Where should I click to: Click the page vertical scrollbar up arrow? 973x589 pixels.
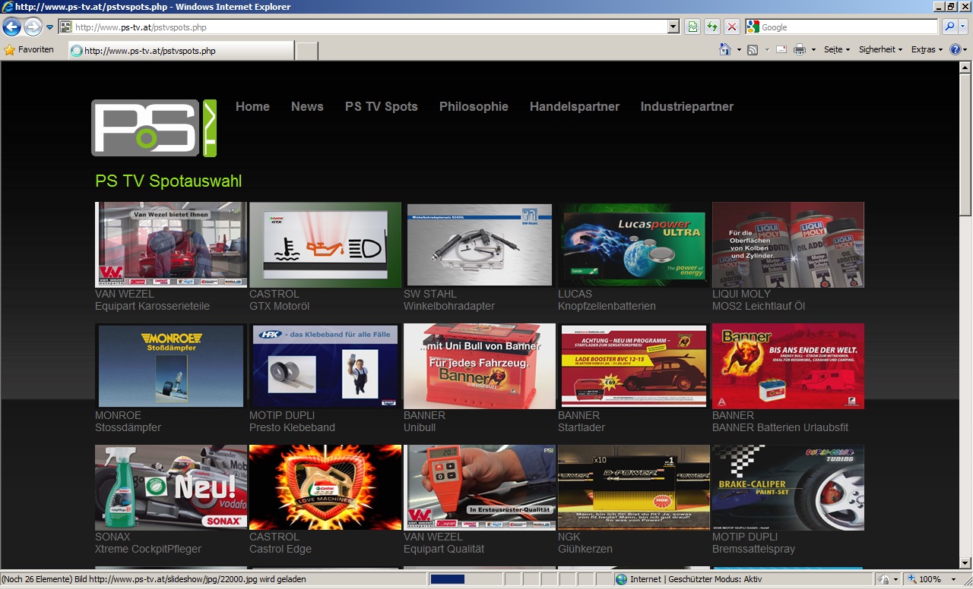965,68
